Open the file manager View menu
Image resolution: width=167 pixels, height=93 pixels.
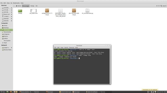point(8,3)
